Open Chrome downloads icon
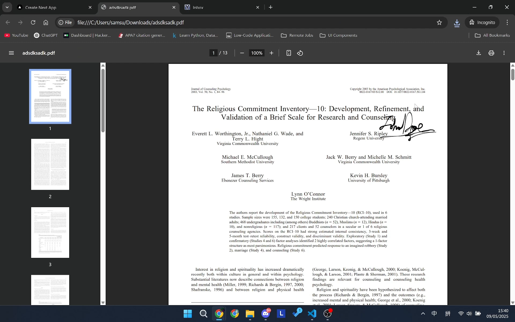The height and width of the screenshot is (322, 515). [457, 23]
